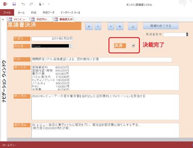193x148 pixels.
Task: Expand the navigation pane with » chevron
Action: click(3, 20)
